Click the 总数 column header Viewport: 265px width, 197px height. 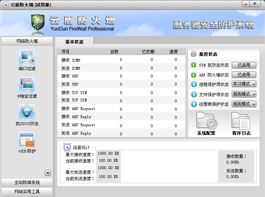coord(122,51)
